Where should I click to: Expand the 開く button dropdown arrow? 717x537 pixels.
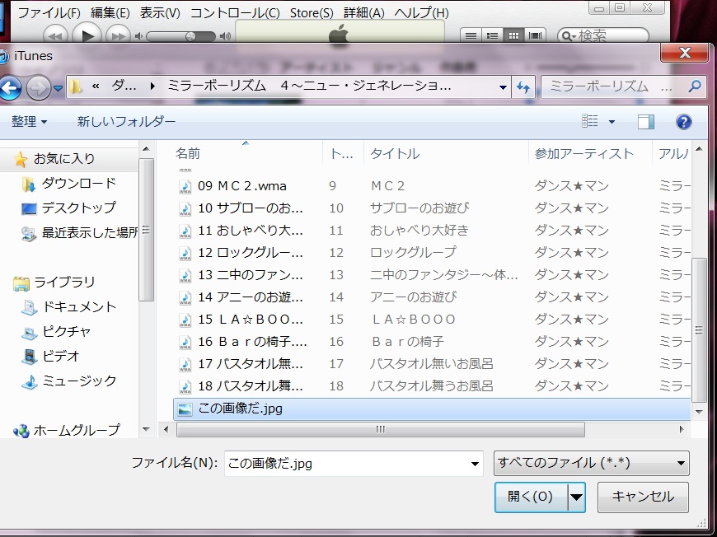click(576, 497)
